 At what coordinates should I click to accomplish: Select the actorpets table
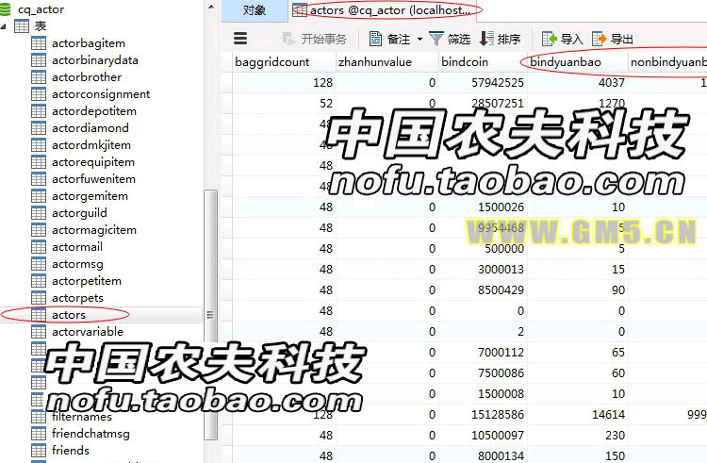pos(77,298)
